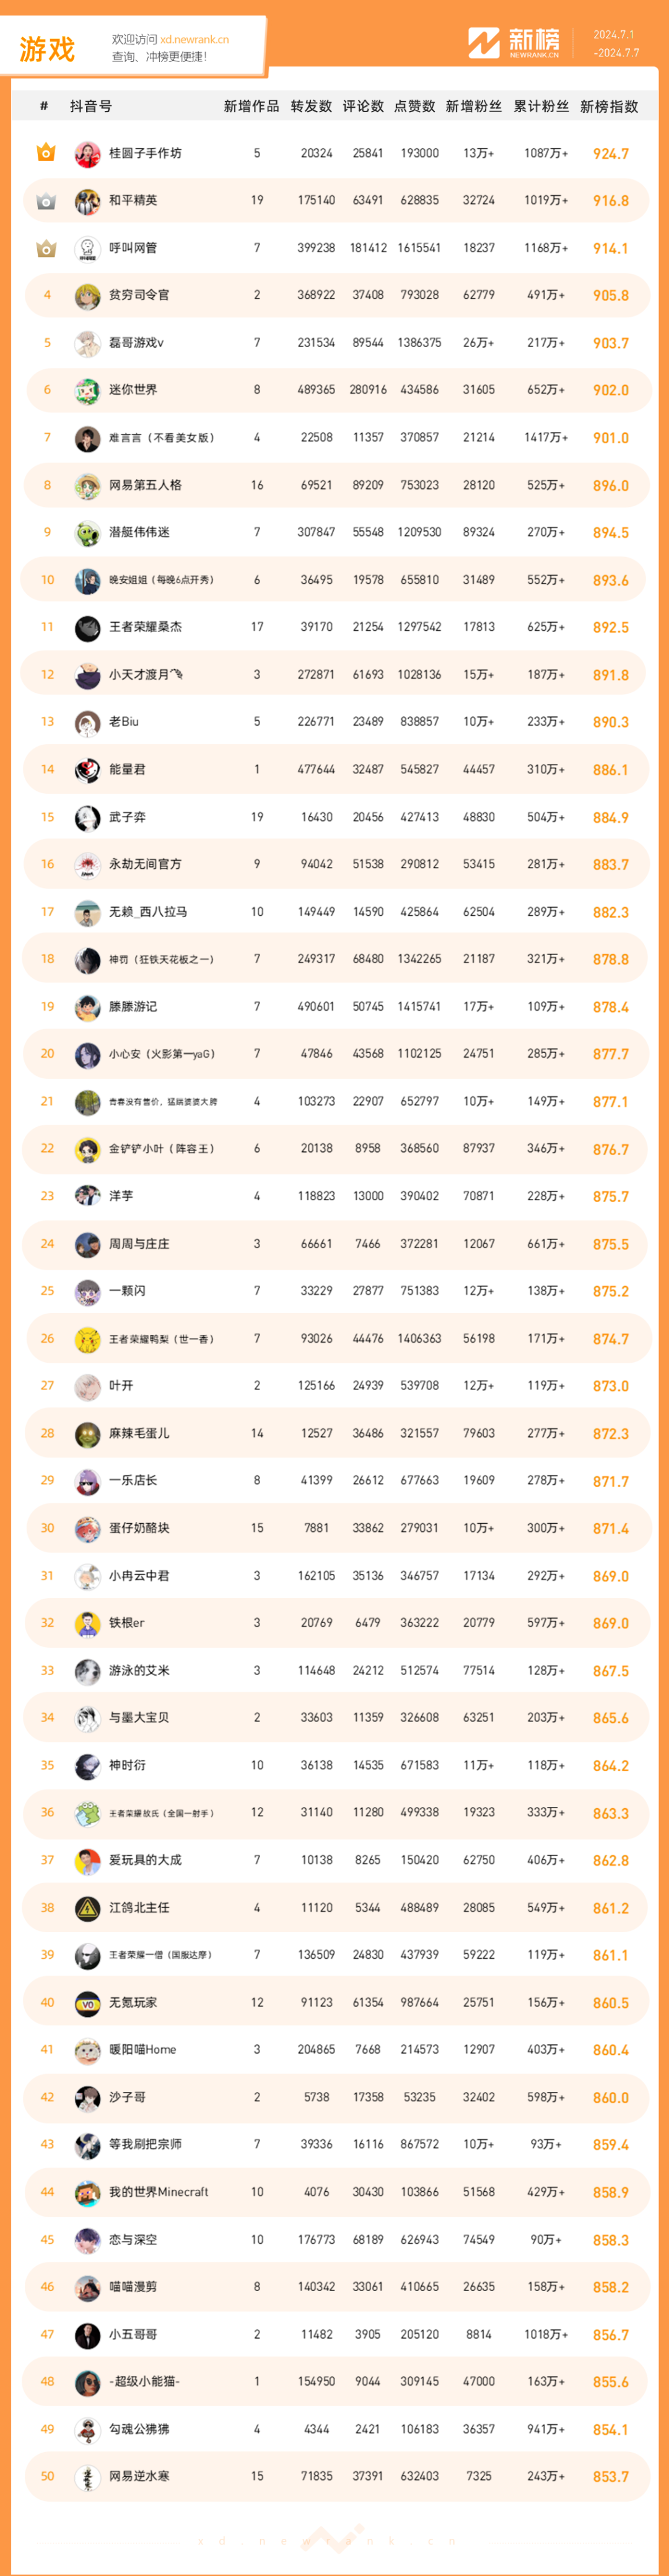This screenshot has width=669, height=2576.
Task: Click the silver crown rank-two badge
Action: pyautogui.click(x=46, y=201)
